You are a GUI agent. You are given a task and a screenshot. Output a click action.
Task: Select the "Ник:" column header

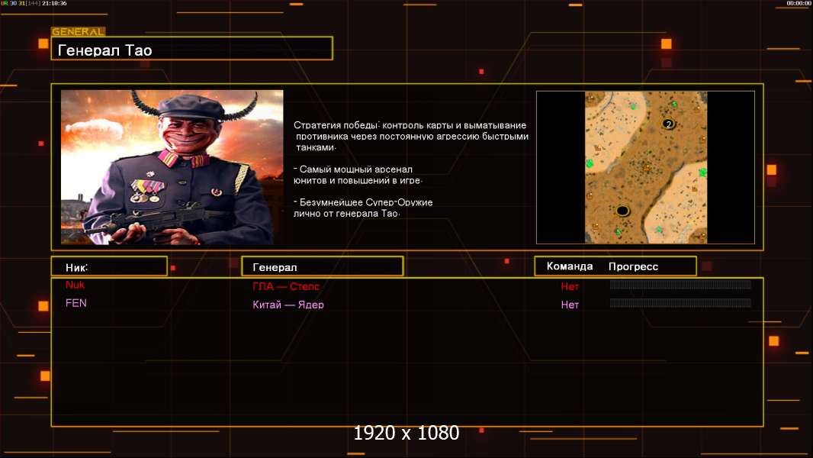[x=109, y=266]
